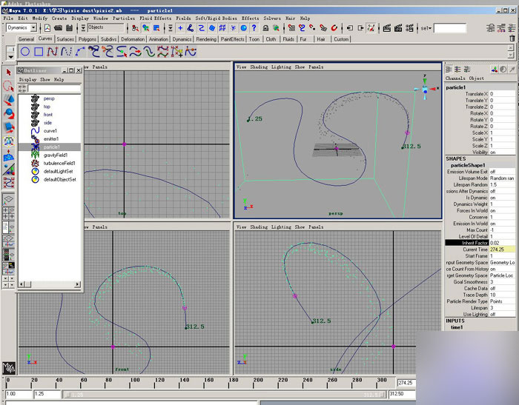The width and height of the screenshot is (519, 405).
Task: Open the Fluid Effects menu
Action: 154,18
